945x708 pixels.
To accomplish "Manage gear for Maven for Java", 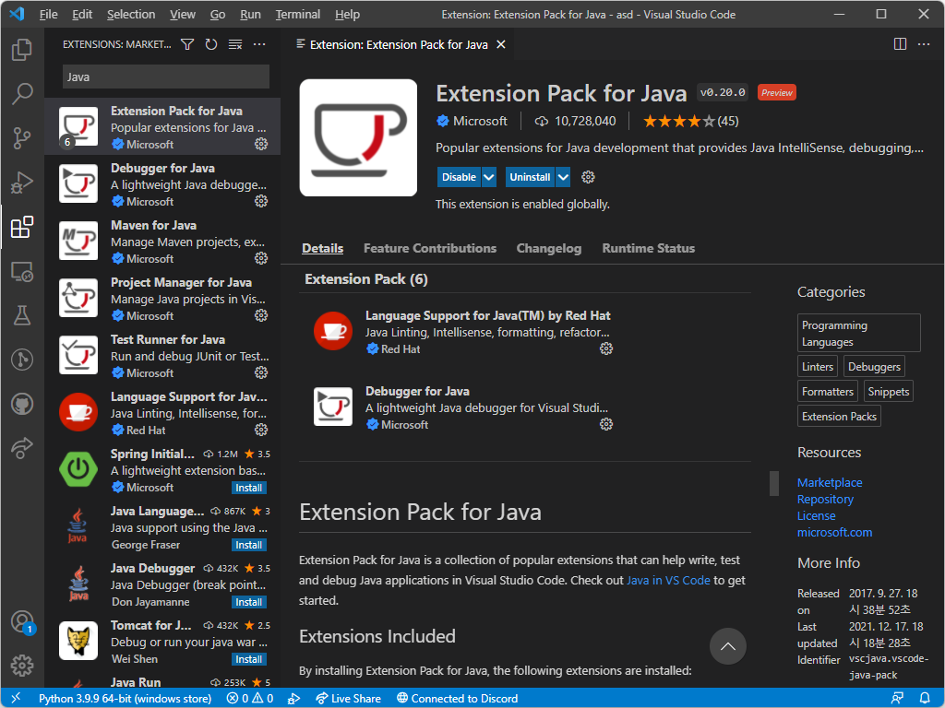I will (261, 258).
